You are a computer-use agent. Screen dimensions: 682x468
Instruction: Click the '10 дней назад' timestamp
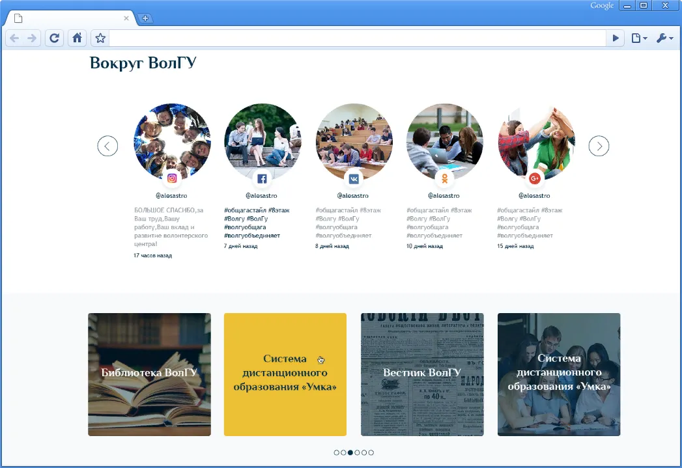coord(425,246)
